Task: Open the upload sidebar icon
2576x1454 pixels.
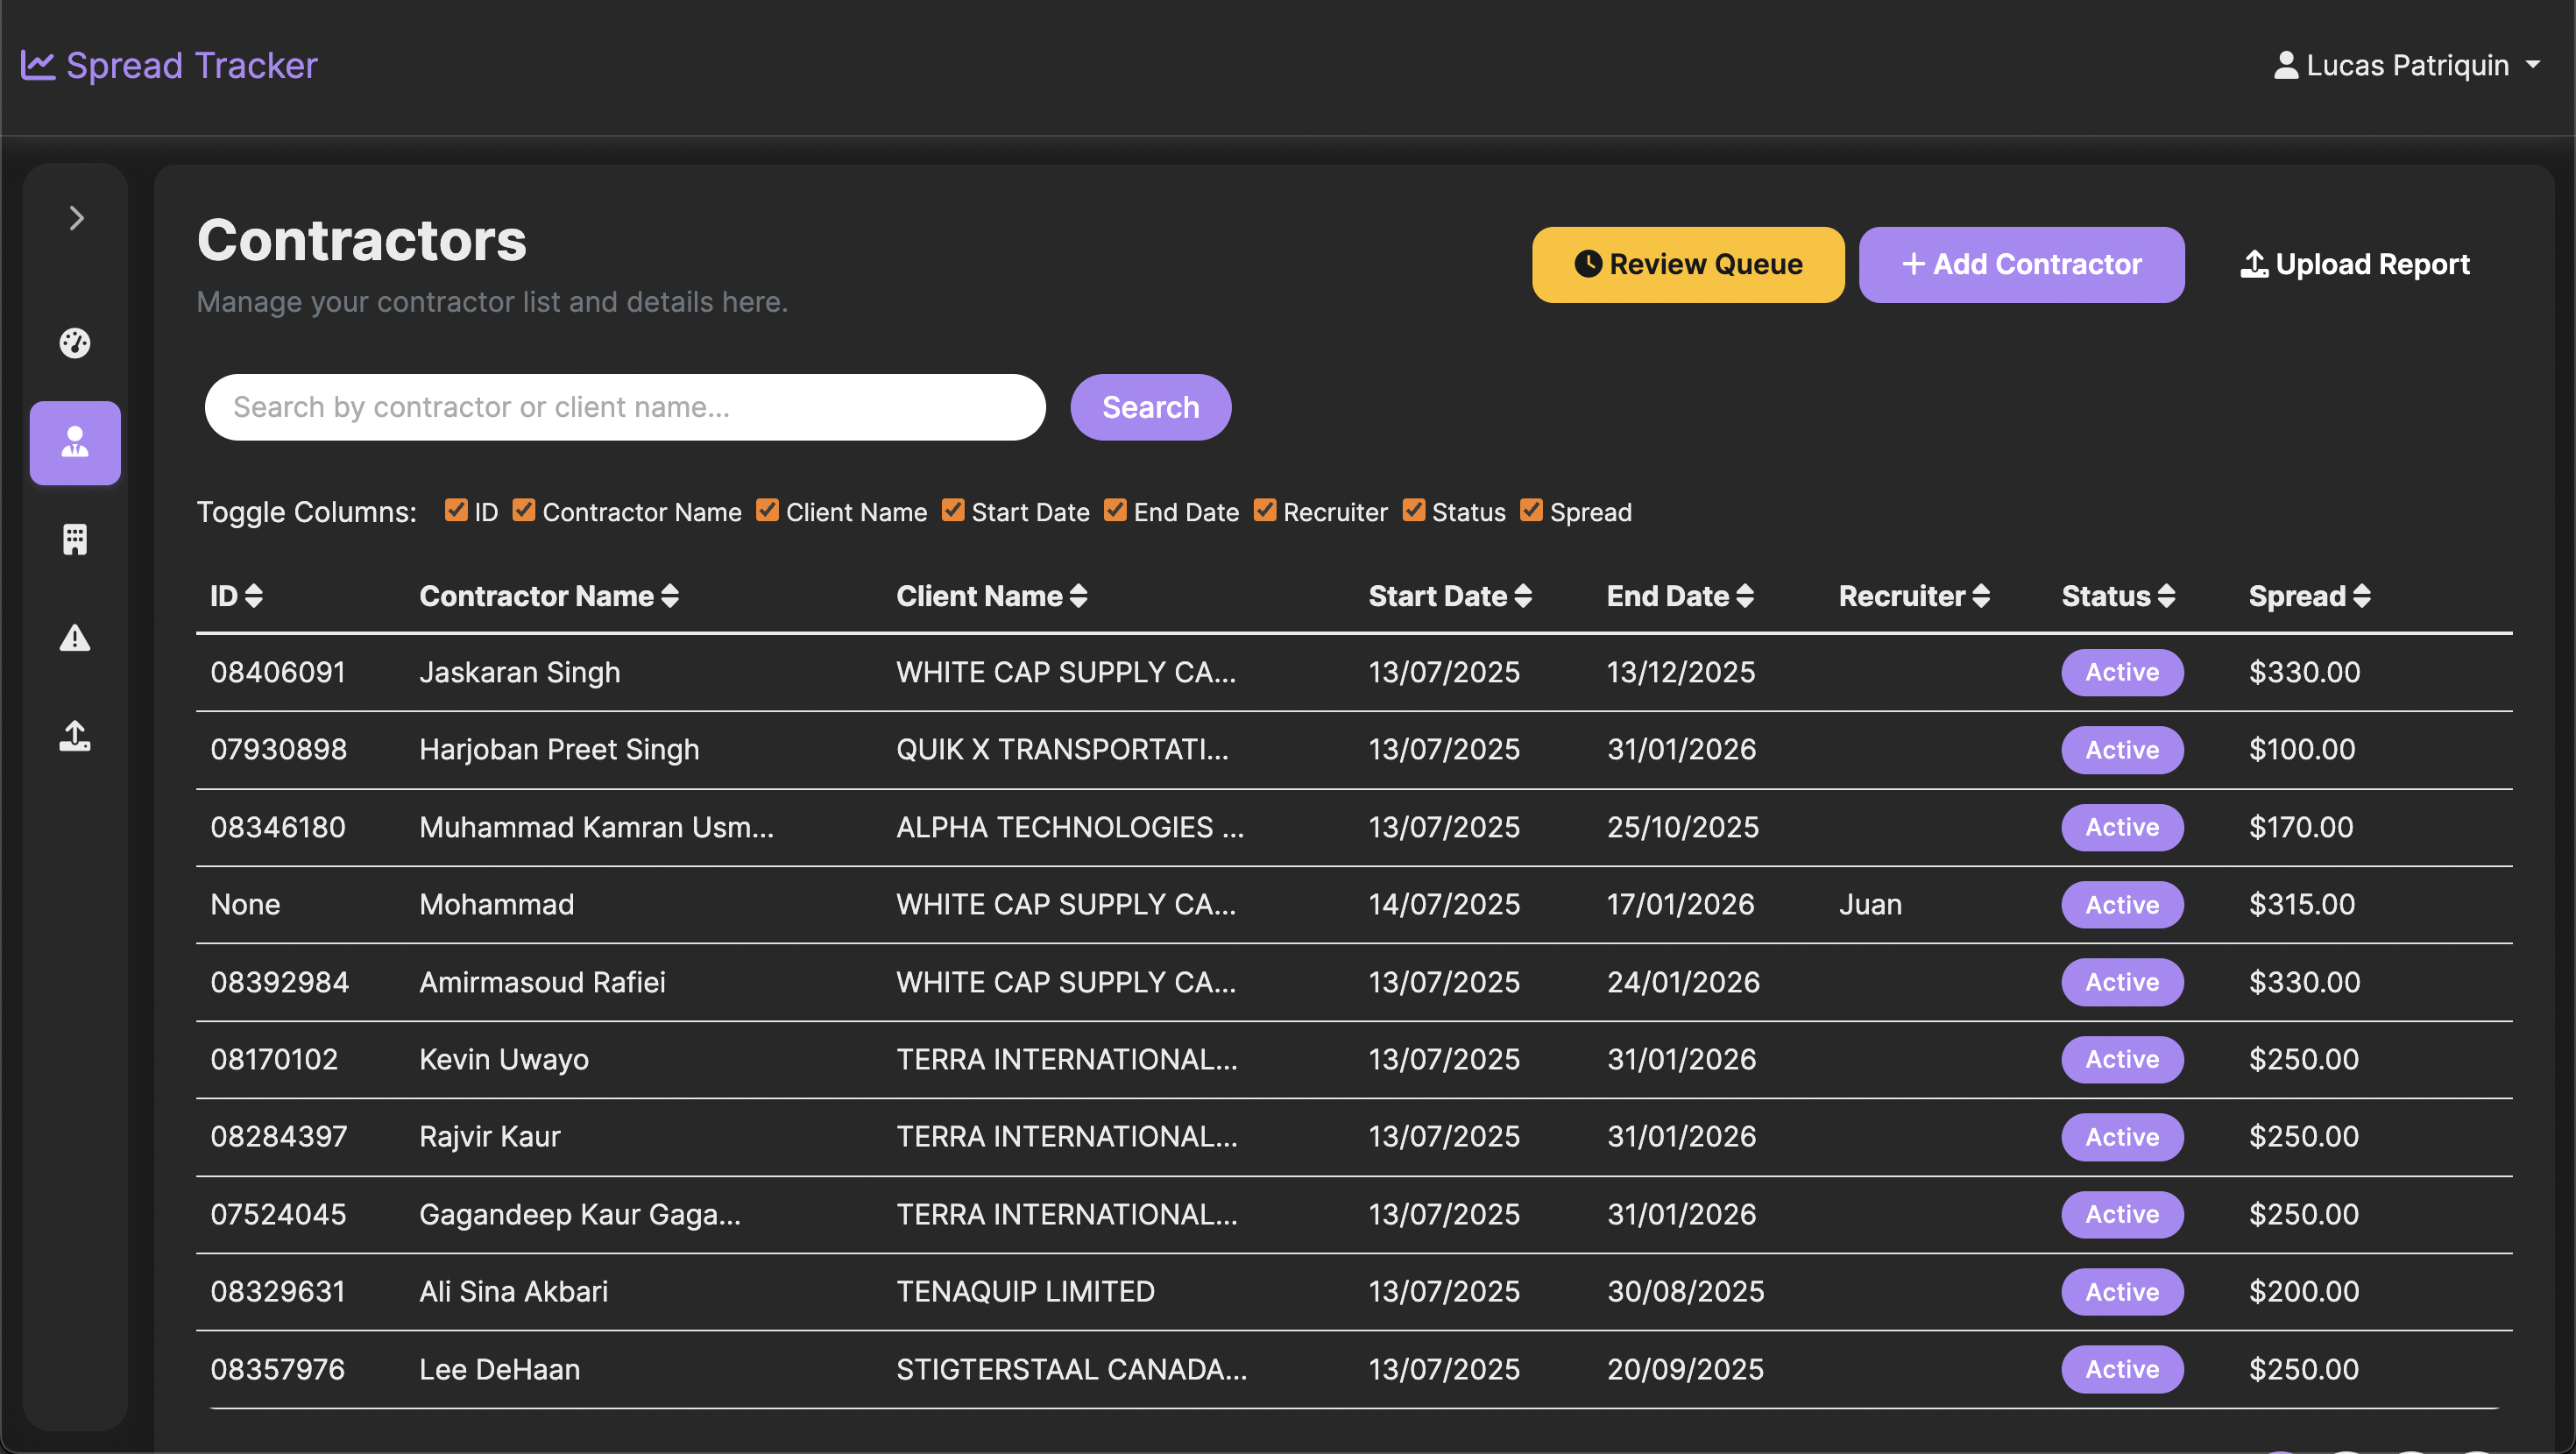Action: point(75,736)
